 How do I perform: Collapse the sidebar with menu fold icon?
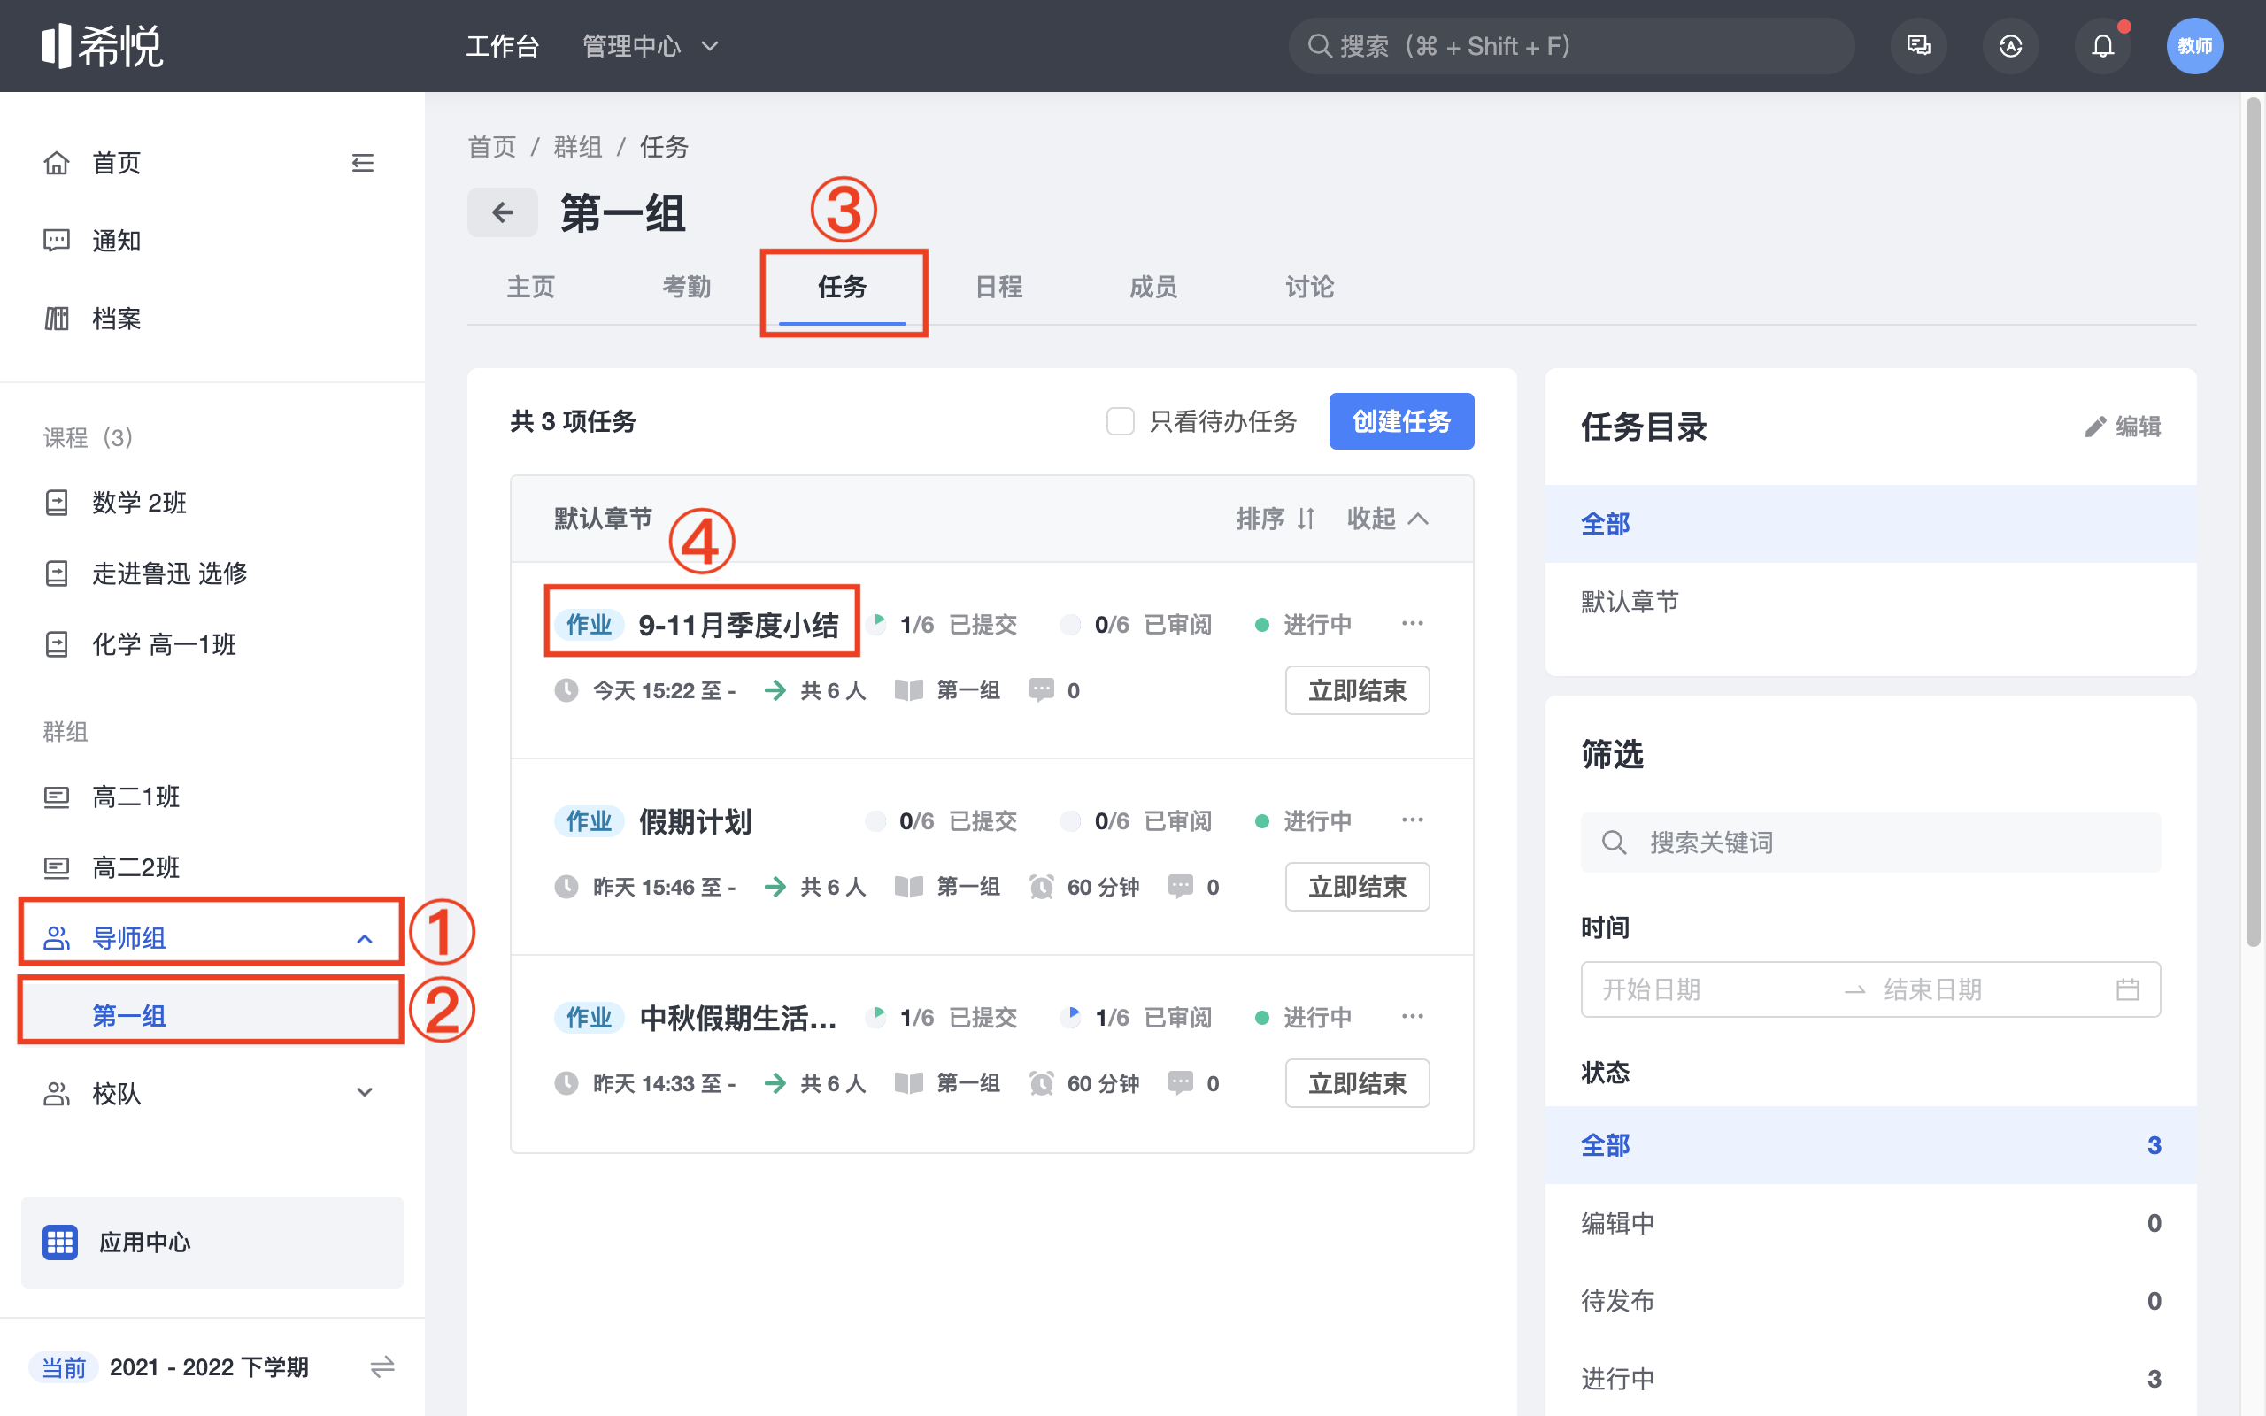click(x=362, y=163)
